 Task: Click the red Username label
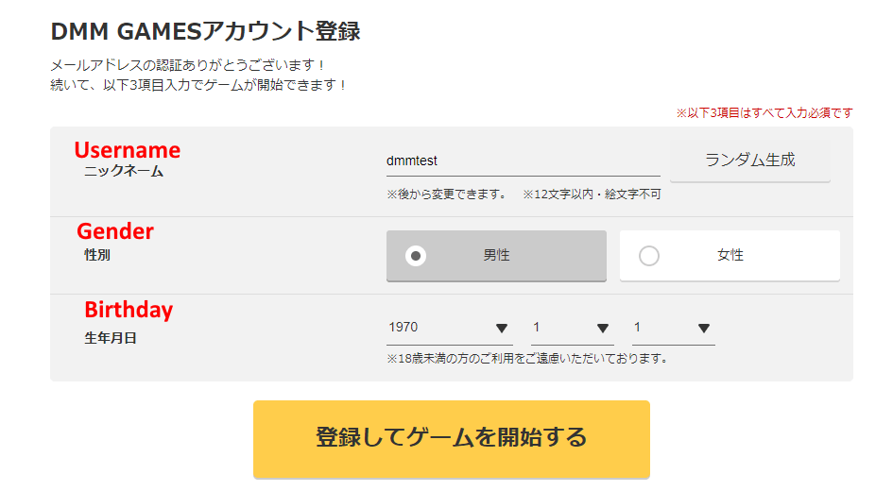127,150
